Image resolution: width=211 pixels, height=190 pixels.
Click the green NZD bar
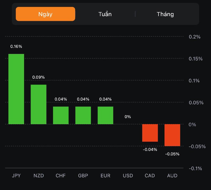coord(39,104)
